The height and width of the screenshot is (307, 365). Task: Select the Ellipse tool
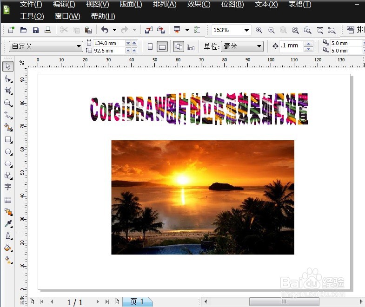8,151
